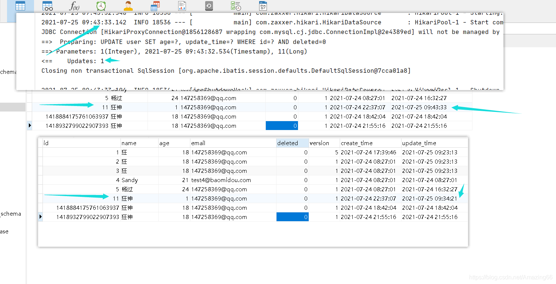Select 杨过 name cell in lower table
The height and width of the screenshot is (284, 556).
click(x=139, y=189)
